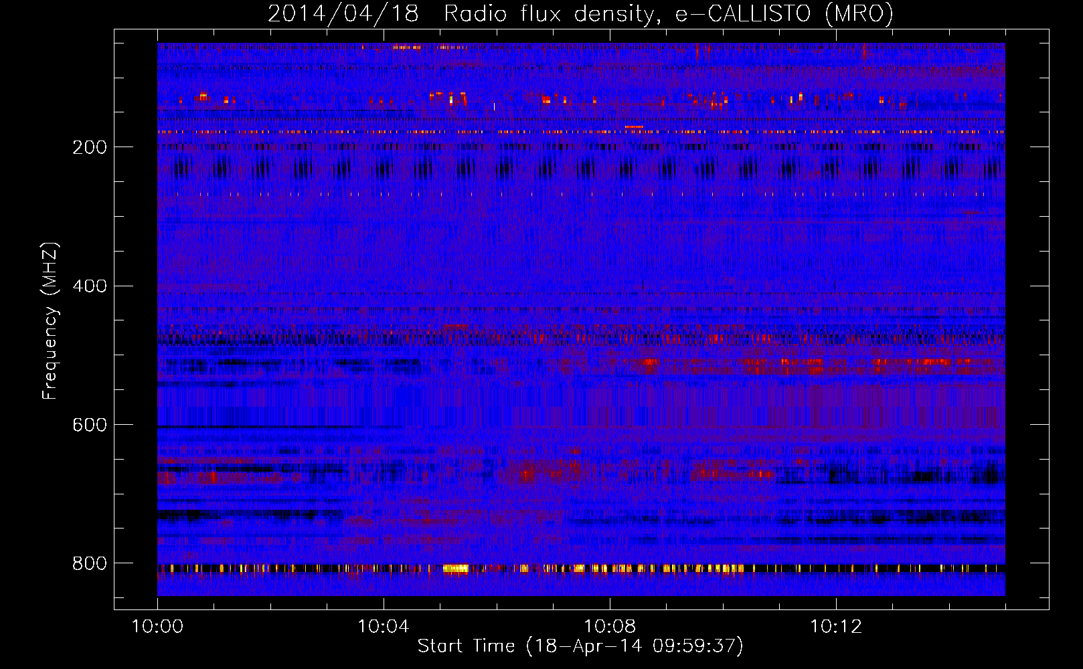The image size is (1083, 669).
Task: Click the 200 frequency tick label
Action: point(90,147)
